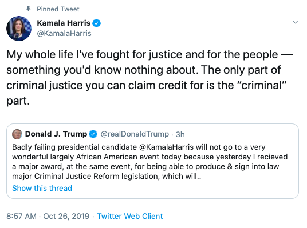Click the 8:57 AM · Oct 26, 2019 timestamp
Image resolution: width=307 pixels, height=228 pixels.
pos(48,216)
